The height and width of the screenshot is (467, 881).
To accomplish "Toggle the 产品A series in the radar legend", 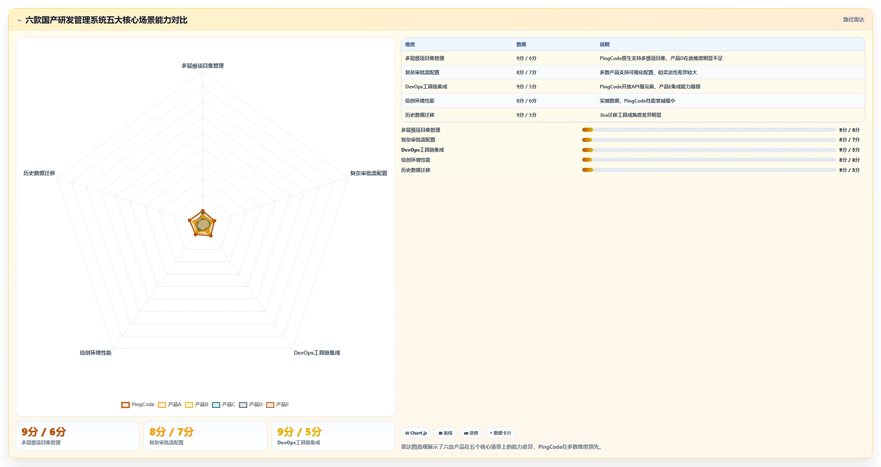I will point(169,405).
